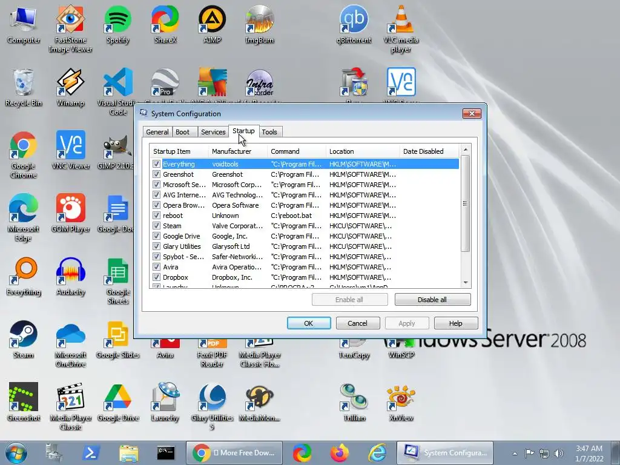Disable the Dropbox startup checkbox
The height and width of the screenshot is (465, 620).
[x=157, y=277]
